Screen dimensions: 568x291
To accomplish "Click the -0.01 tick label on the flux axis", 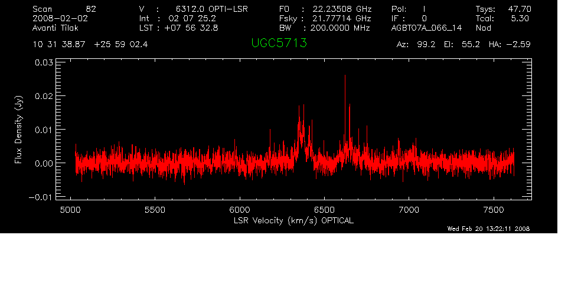I will 41,197.
